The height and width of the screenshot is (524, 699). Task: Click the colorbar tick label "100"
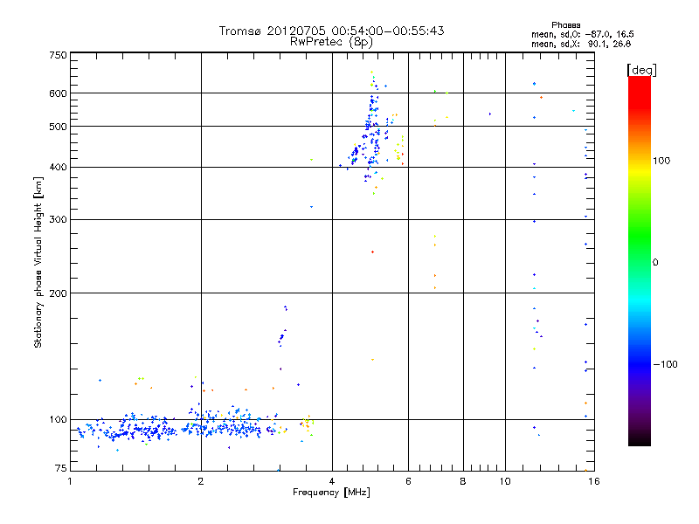click(661, 161)
